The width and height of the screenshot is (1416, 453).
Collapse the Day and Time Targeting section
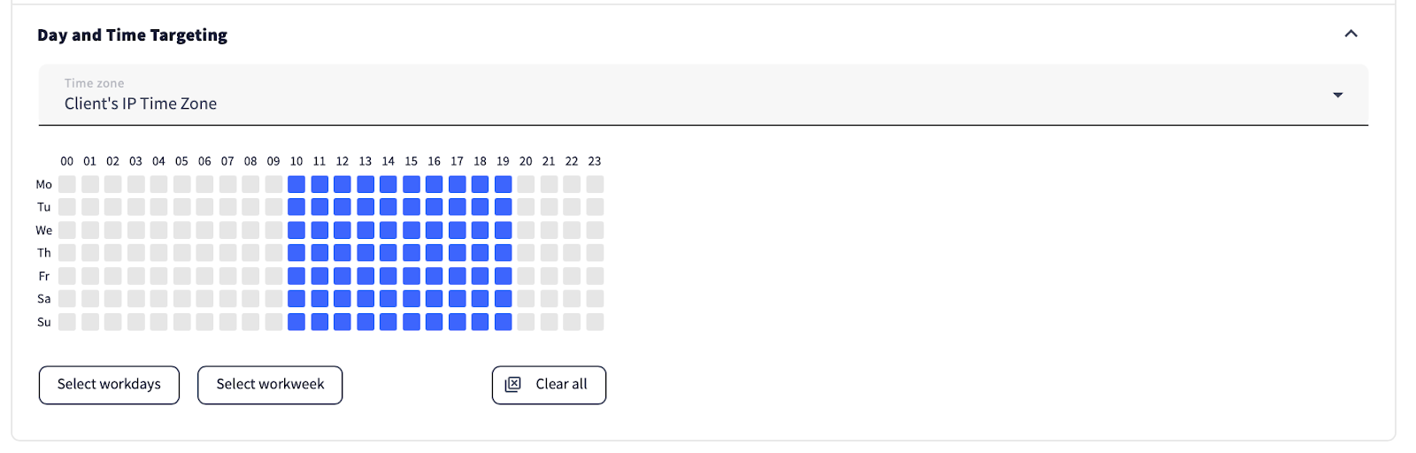[x=1351, y=35]
